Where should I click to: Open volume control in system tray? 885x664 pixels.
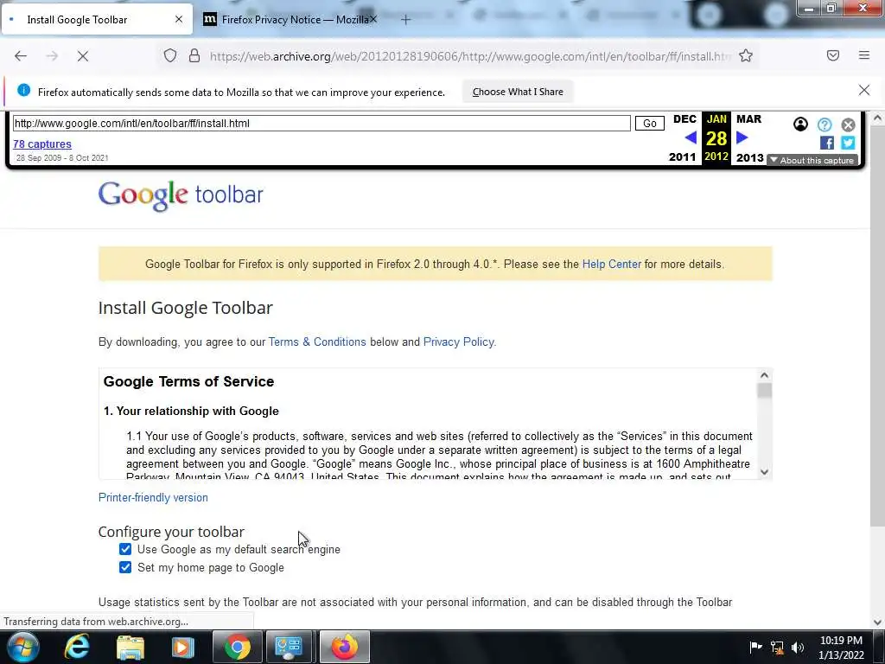(798, 647)
